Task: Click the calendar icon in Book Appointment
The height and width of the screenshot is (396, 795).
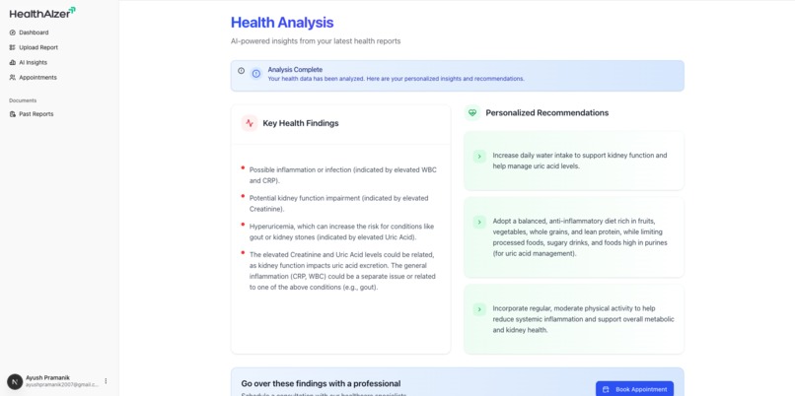Action: 606,390
